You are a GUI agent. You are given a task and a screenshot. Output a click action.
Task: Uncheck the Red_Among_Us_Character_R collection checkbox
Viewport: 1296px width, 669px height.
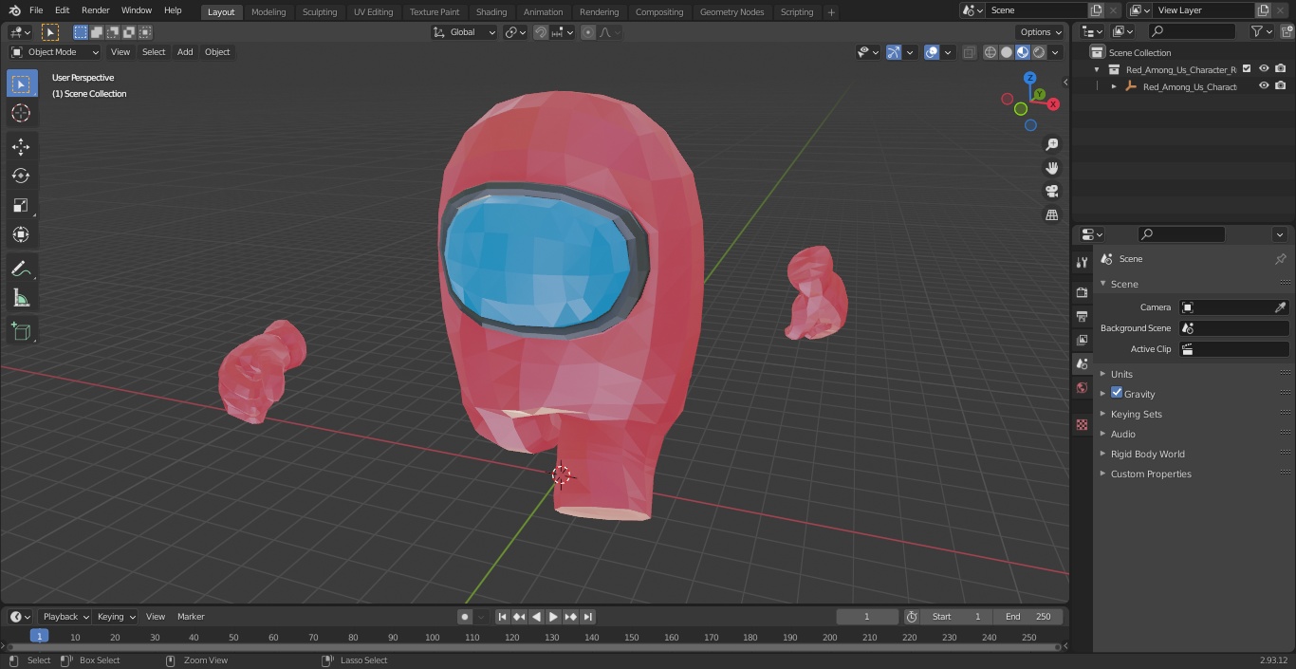pyautogui.click(x=1247, y=68)
